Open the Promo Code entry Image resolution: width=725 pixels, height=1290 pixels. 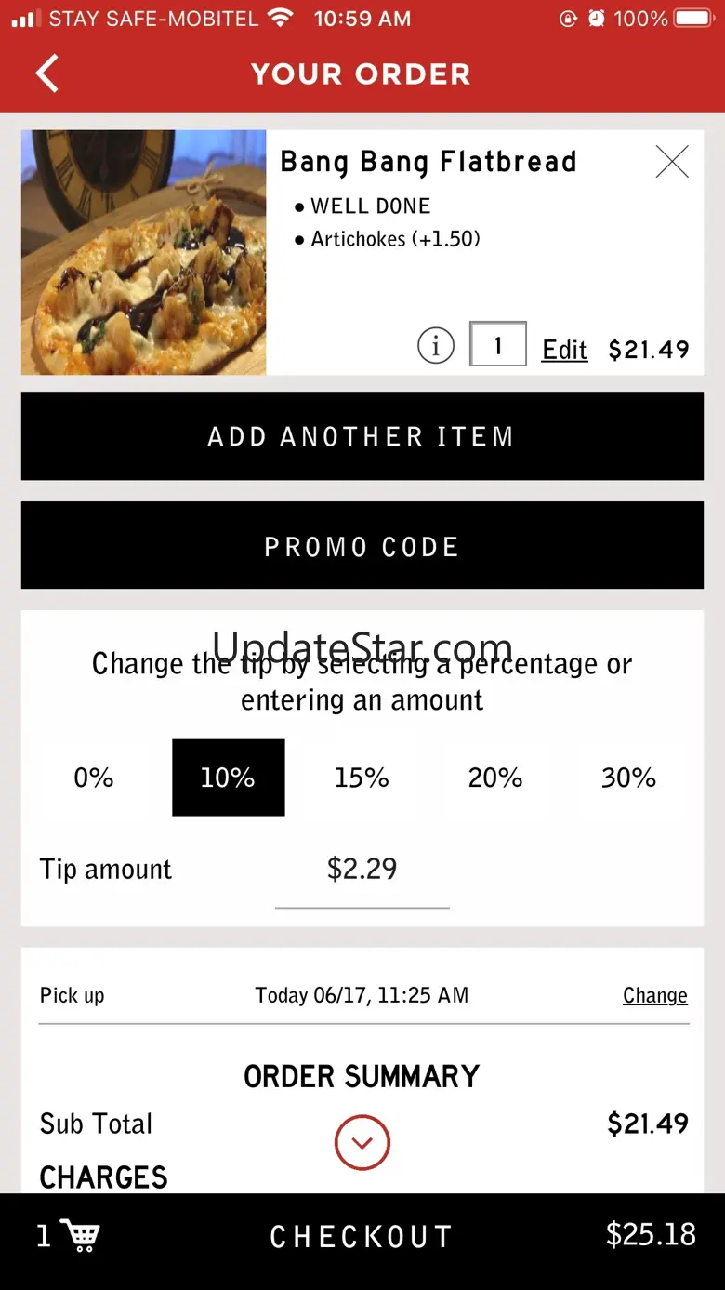362,546
